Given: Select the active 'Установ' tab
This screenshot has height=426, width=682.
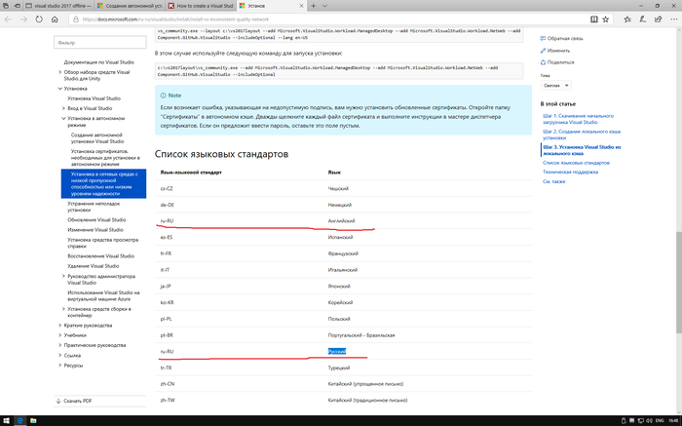Looking at the screenshot, I should pyautogui.click(x=272, y=6).
